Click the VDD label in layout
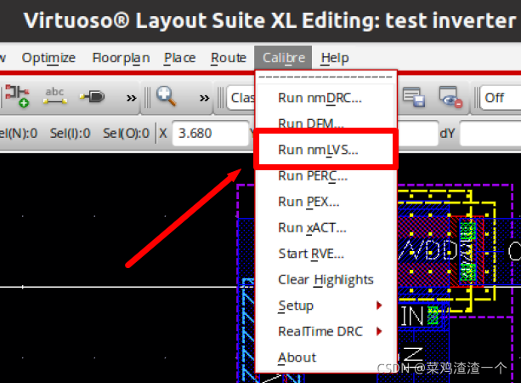This screenshot has height=383, width=521. pos(428,250)
